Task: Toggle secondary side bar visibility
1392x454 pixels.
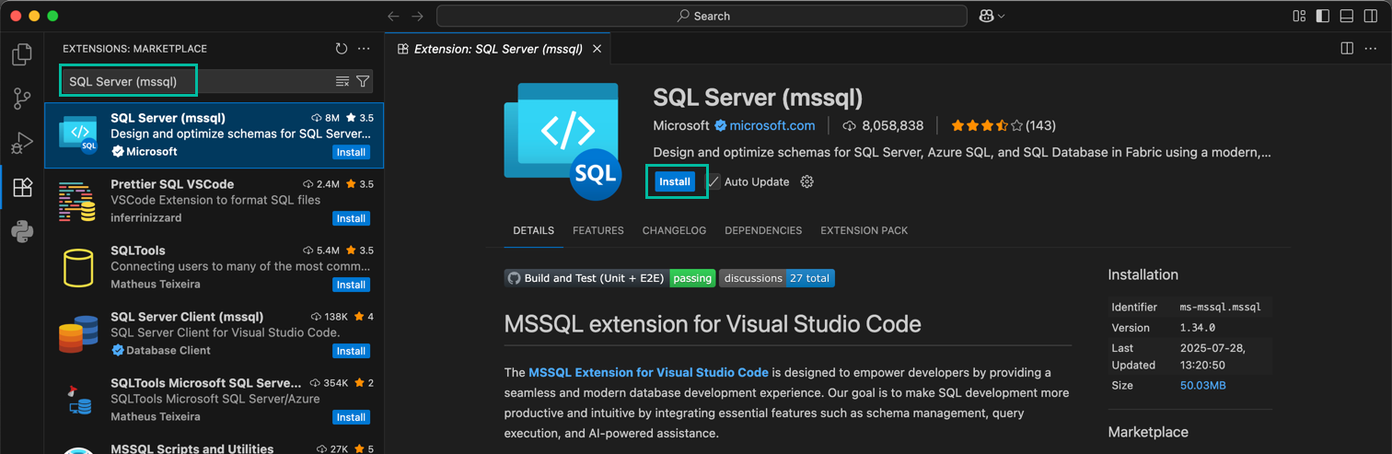Action: coord(1371,16)
